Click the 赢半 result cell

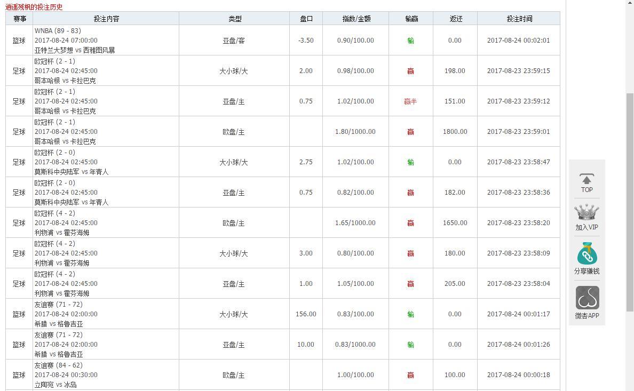point(410,101)
